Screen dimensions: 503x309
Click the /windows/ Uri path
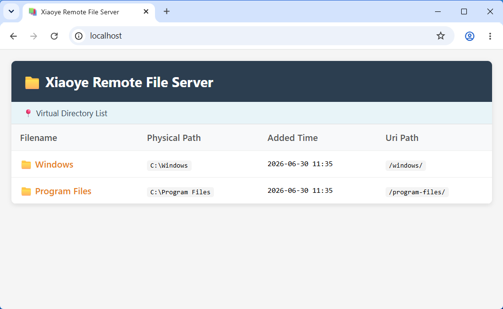(x=406, y=165)
